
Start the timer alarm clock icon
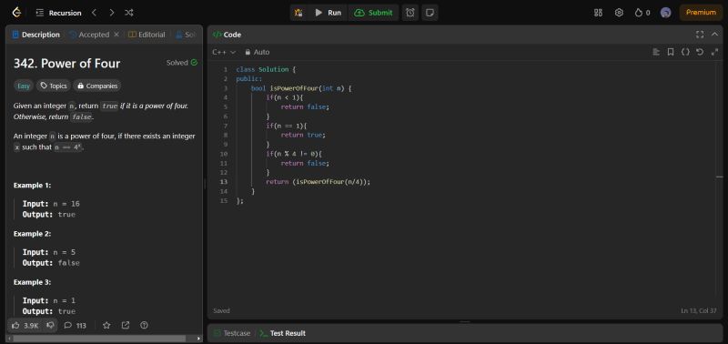click(410, 13)
